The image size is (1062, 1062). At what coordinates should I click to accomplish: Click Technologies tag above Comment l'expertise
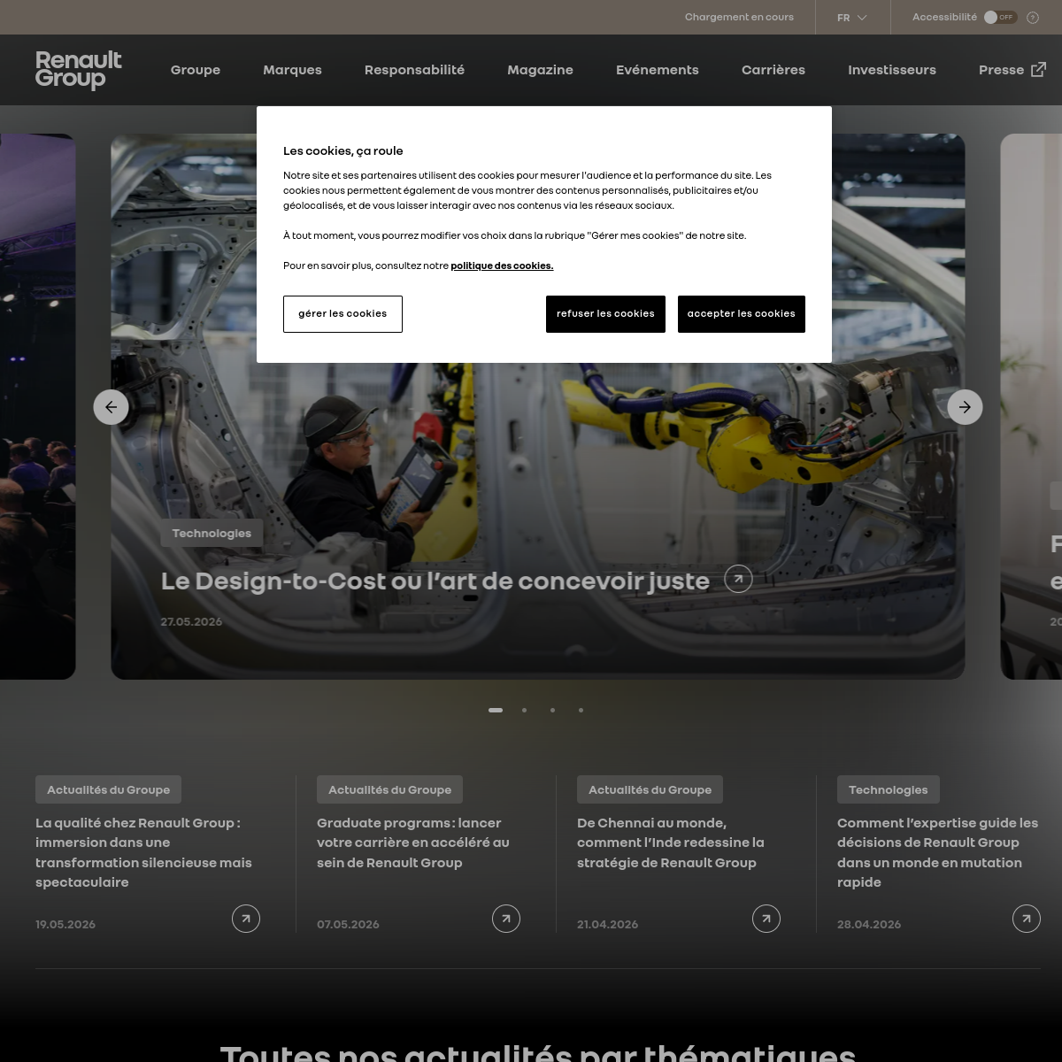(x=889, y=789)
